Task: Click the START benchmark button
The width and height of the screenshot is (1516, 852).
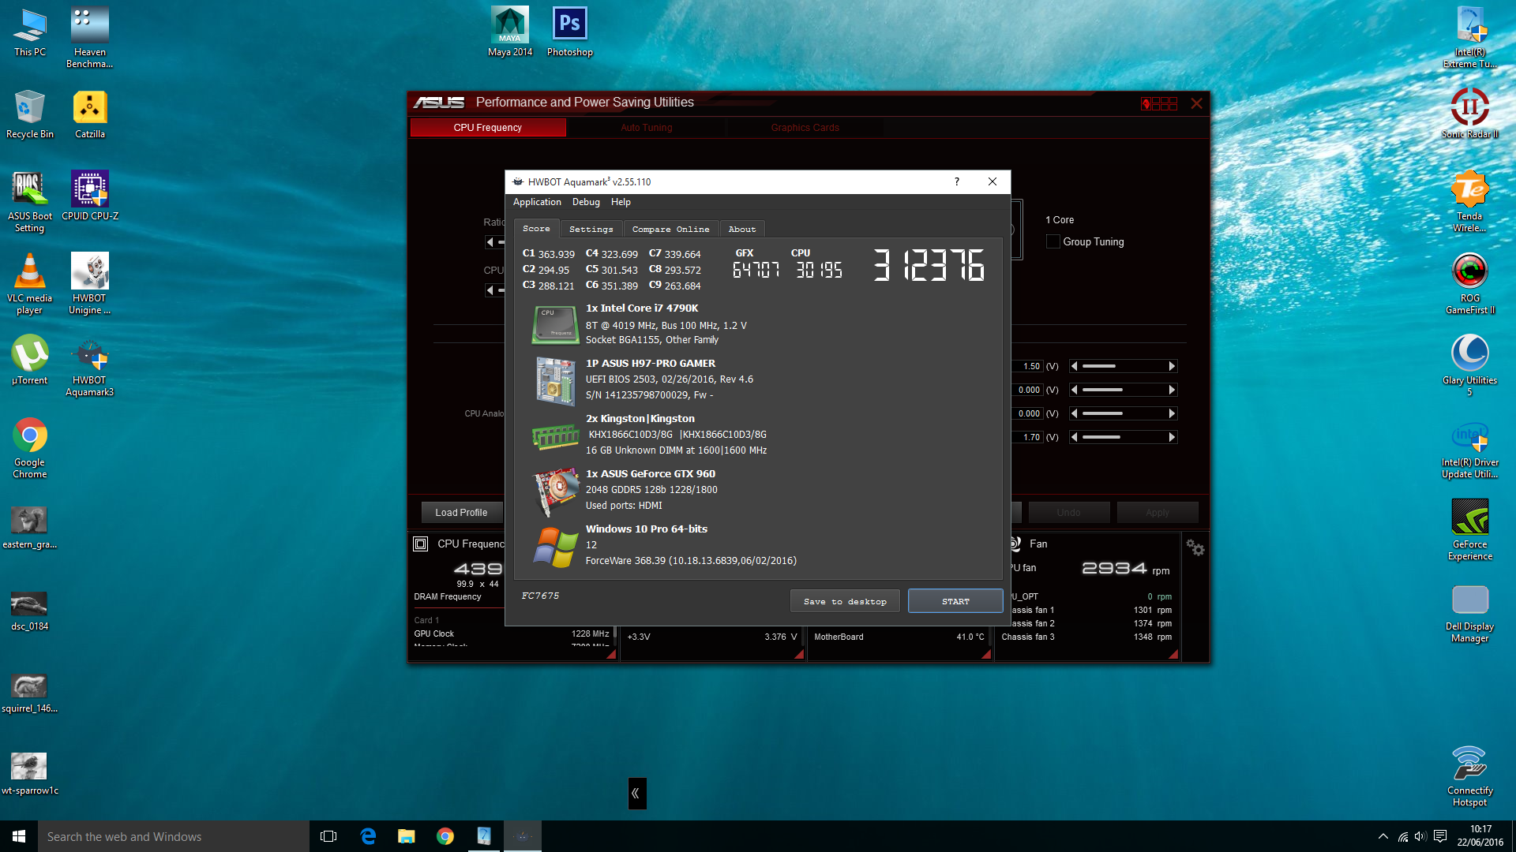Action: [955, 601]
